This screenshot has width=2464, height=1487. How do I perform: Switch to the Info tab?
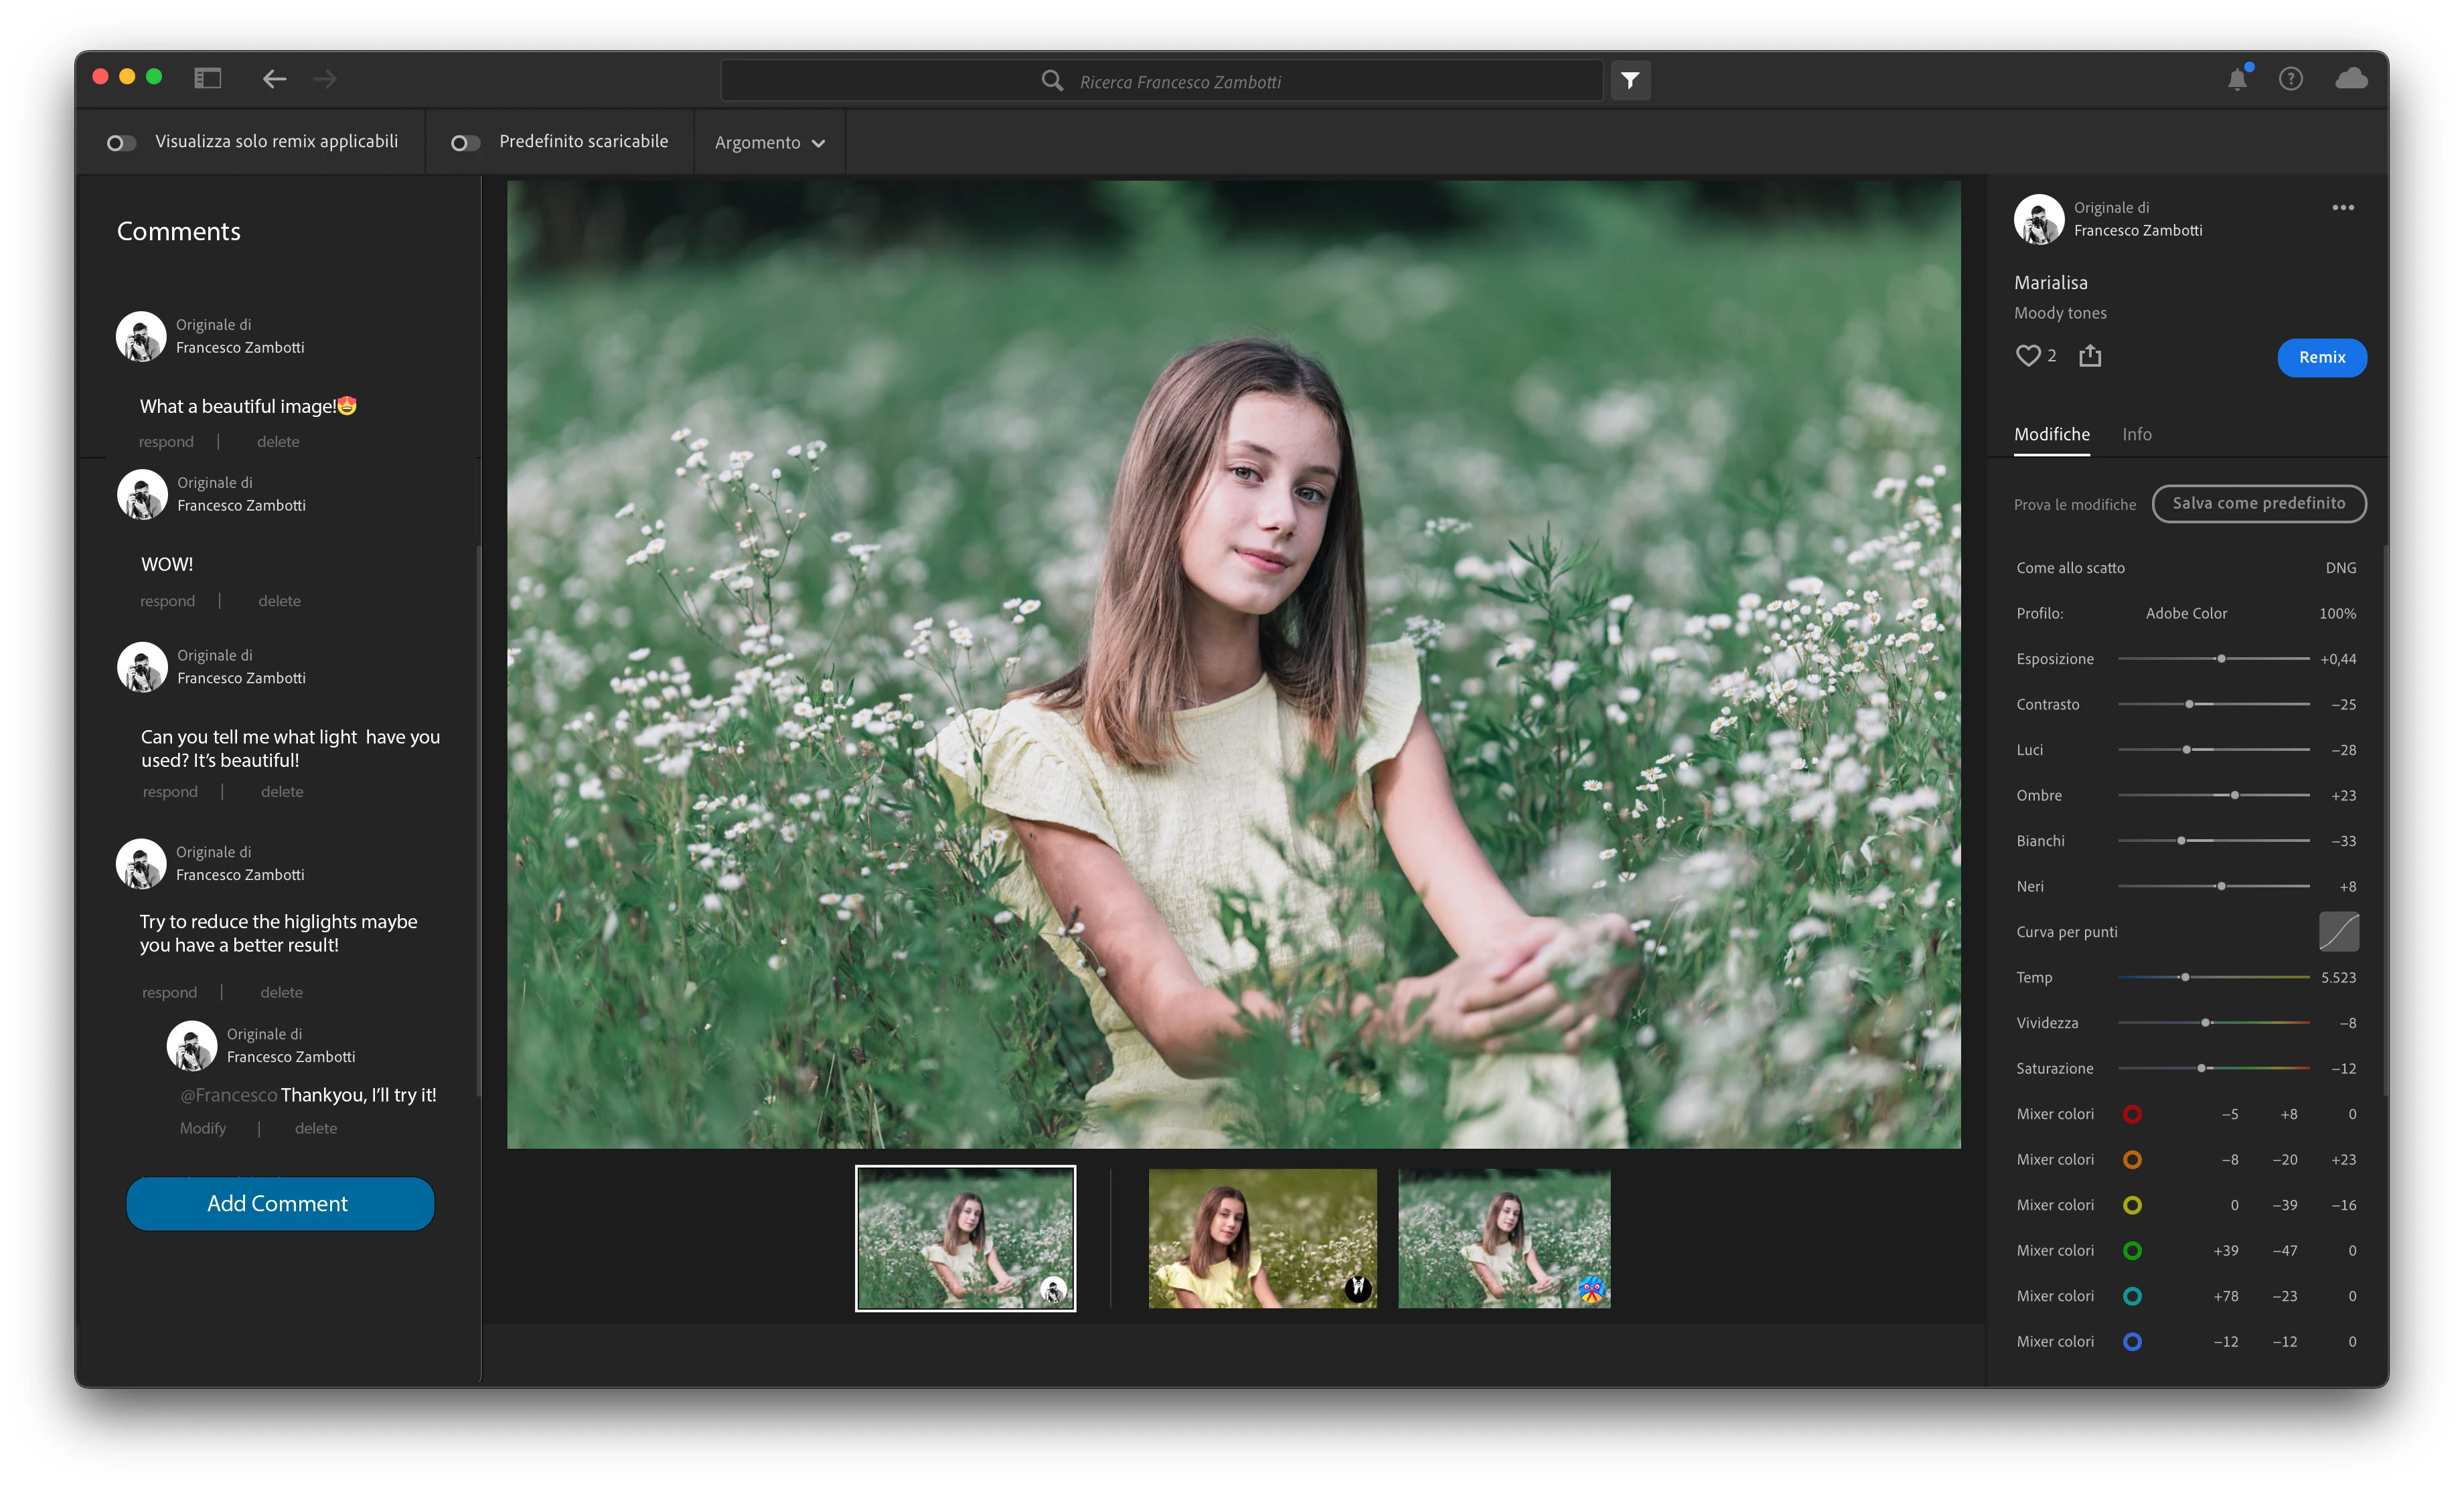2136,434
